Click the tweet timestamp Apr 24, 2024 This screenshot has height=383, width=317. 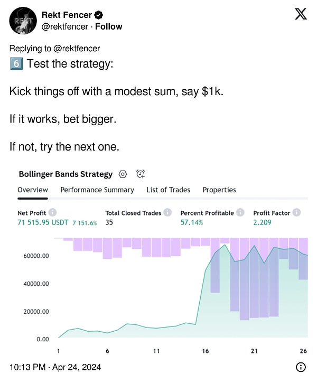click(x=77, y=367)
